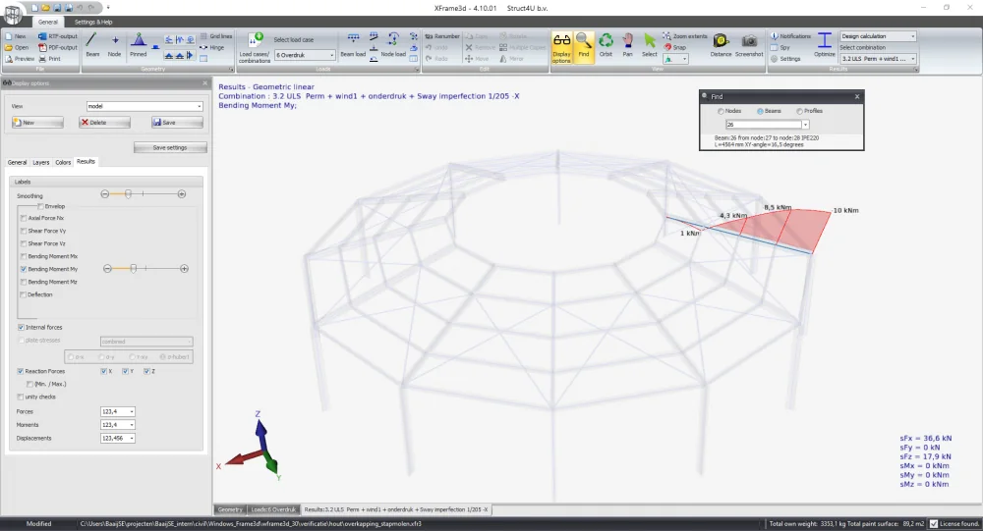Click Open file icon
Screen dimensions: 983x531
[x=18, y=47]
